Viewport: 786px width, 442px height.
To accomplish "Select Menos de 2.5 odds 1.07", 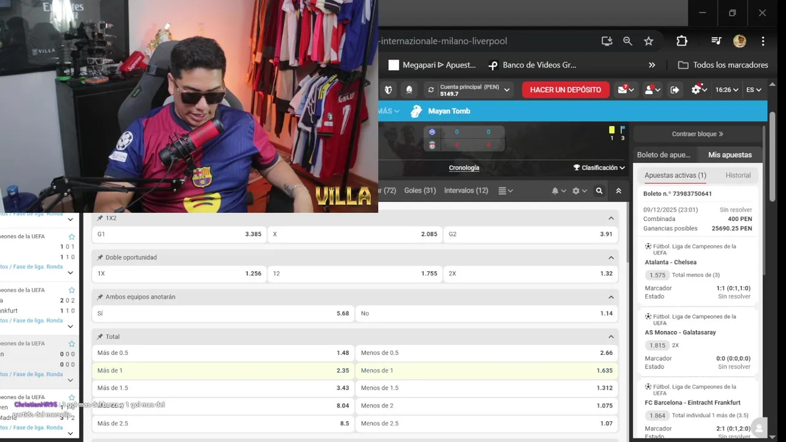I will [x=486, y=424].
